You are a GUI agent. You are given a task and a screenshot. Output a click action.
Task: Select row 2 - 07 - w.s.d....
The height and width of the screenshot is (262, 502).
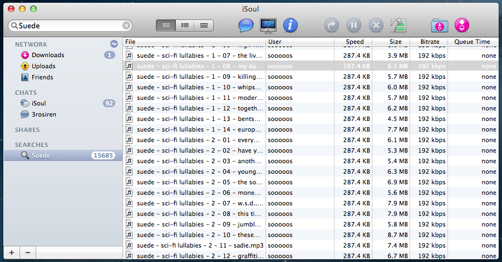click(x=310, y=203)
